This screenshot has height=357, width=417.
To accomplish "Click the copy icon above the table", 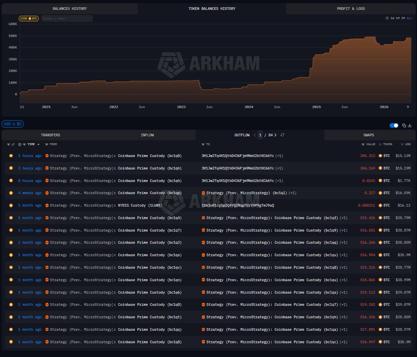I will 404,125.
